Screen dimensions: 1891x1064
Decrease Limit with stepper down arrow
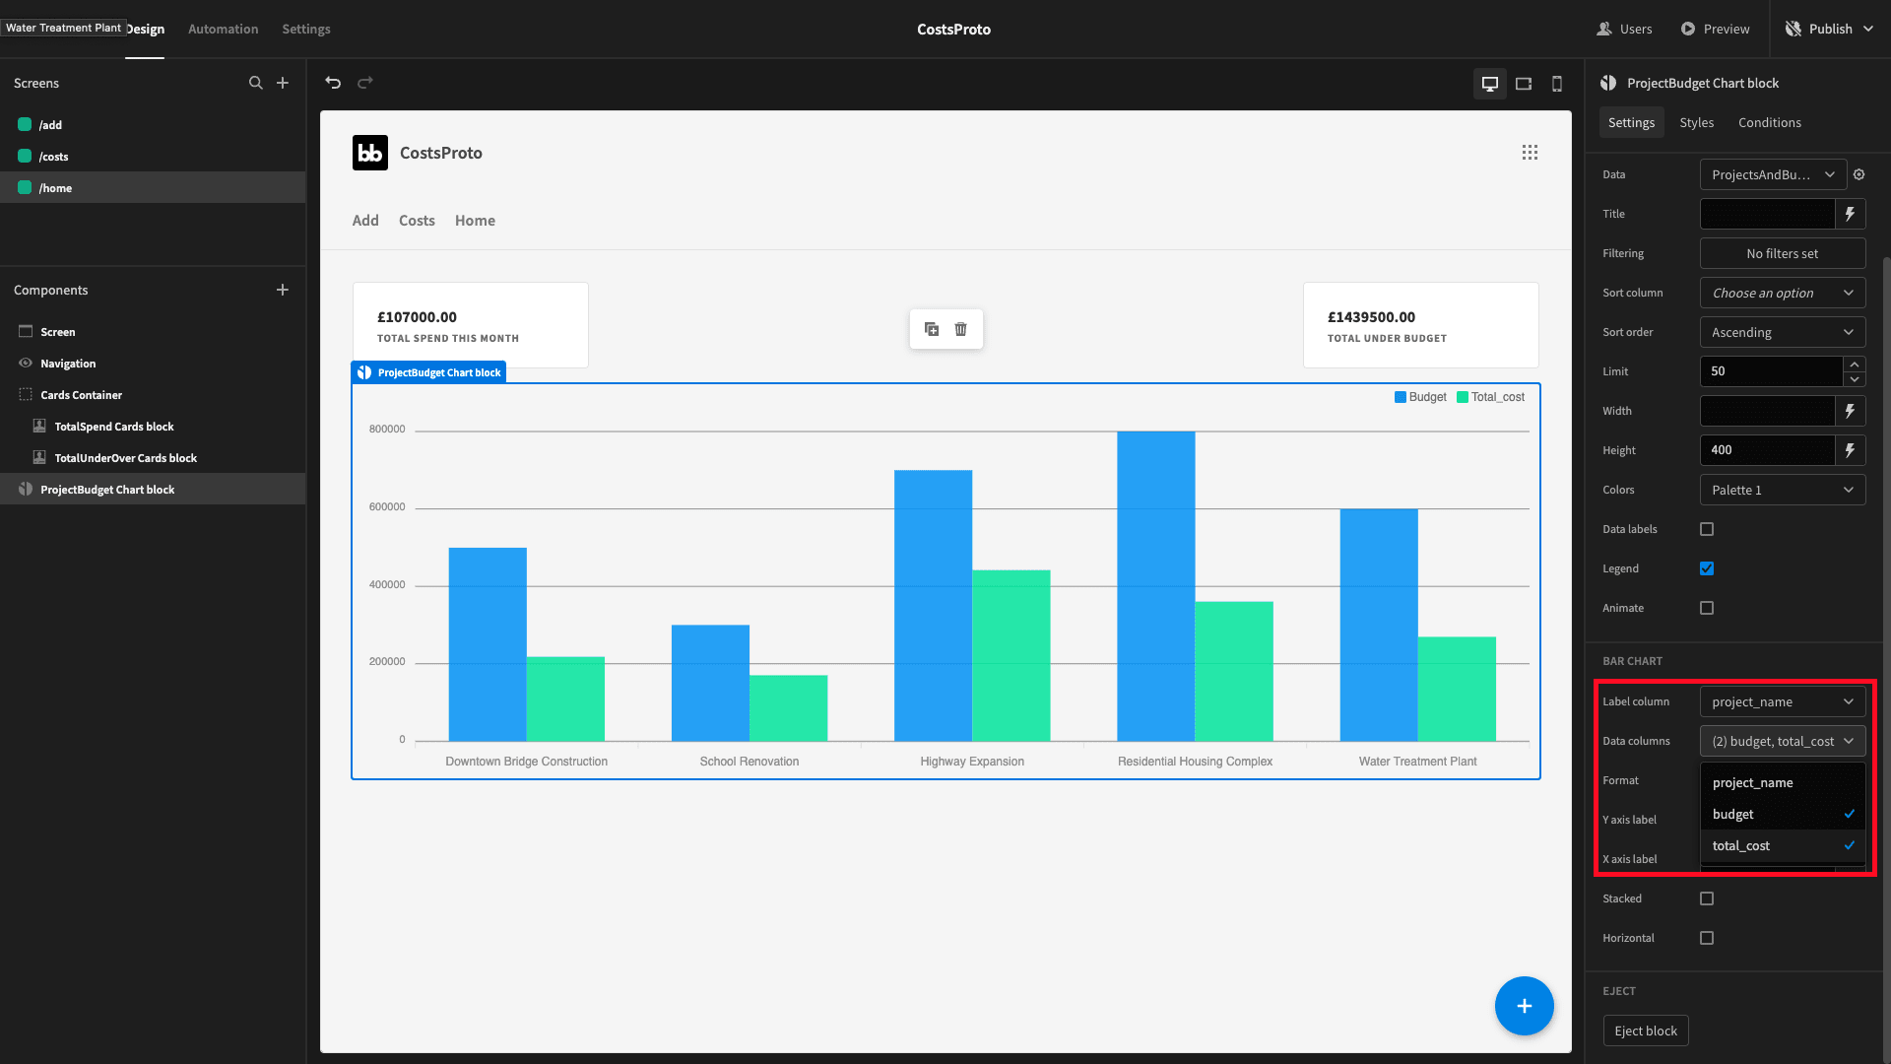pos(1855,379)
